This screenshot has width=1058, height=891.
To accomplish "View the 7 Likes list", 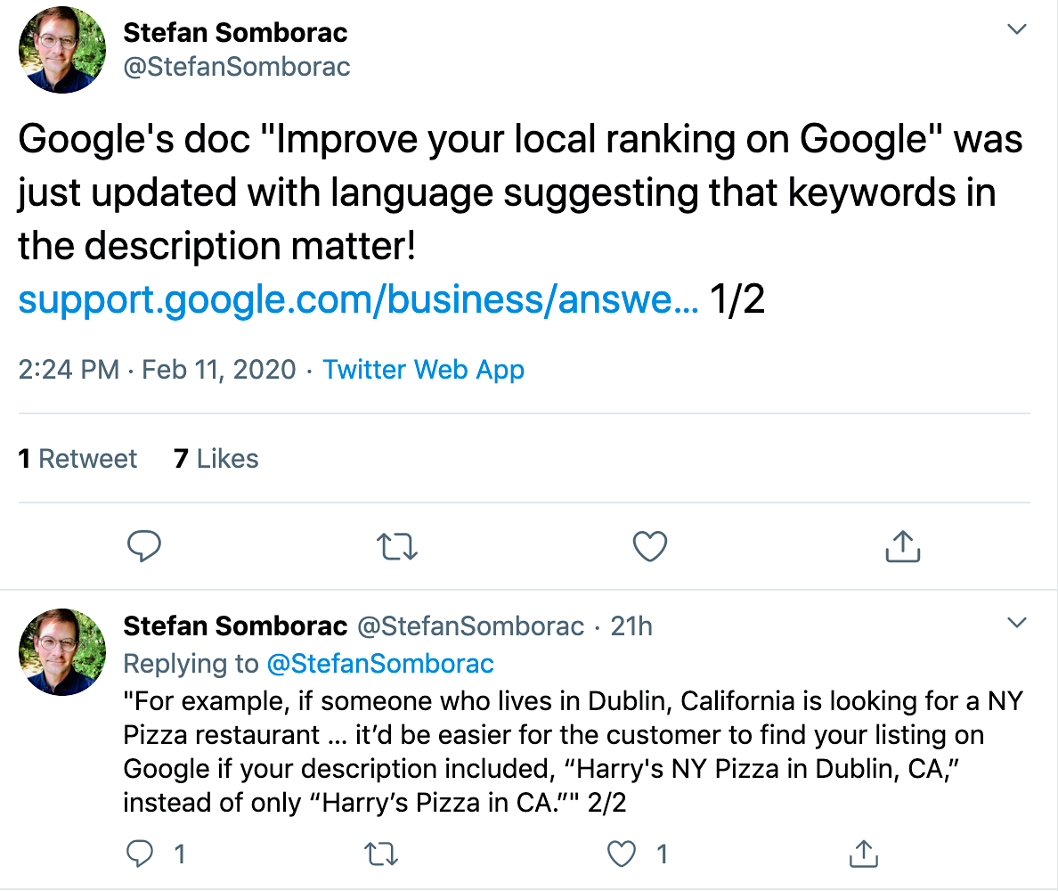I will click(x=216, y=459).
